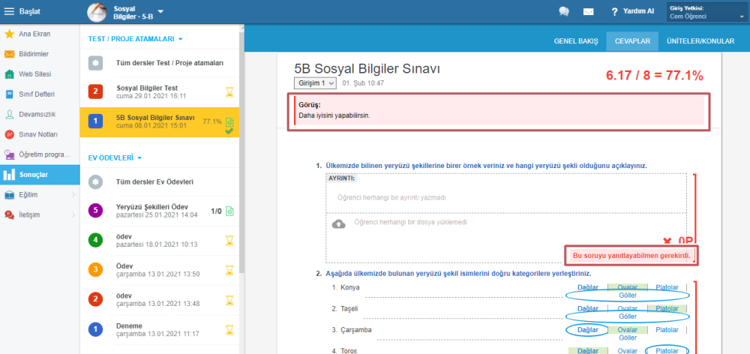The image size is (750, 354).
Task: Expand the Sosyal Bilgiler - 5-B class dropdown
Action: point(160,11)
